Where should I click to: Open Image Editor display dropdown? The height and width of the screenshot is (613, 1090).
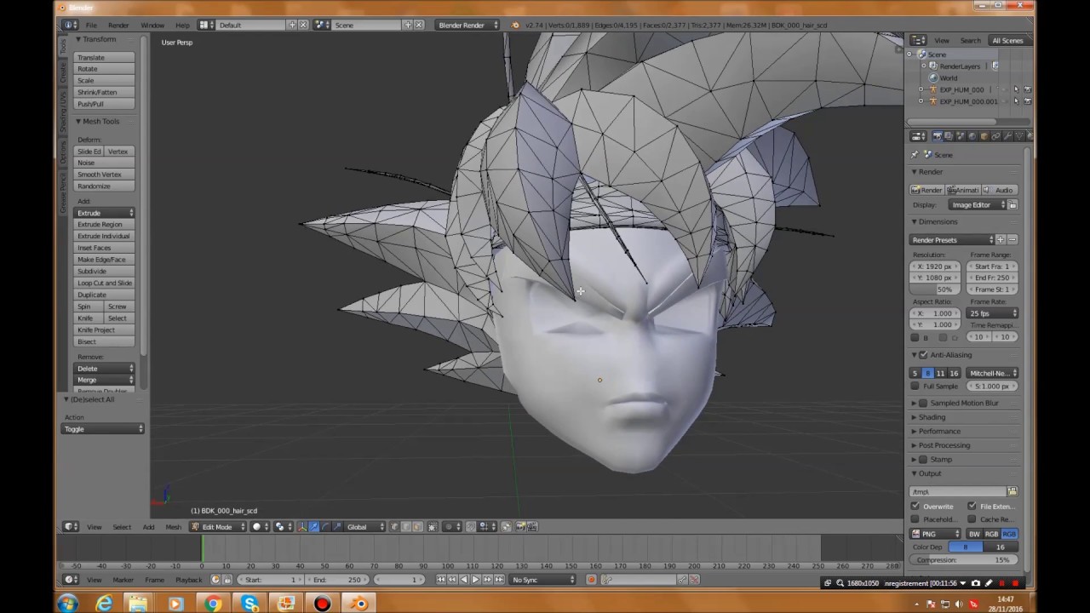click(x=979, y=205)
